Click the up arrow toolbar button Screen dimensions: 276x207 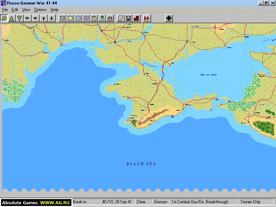tap(44, 18)
